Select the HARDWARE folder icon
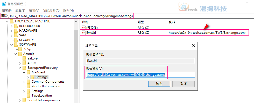Image resolution: width=254 pixels, height=103 pixels. click(16, 31)
